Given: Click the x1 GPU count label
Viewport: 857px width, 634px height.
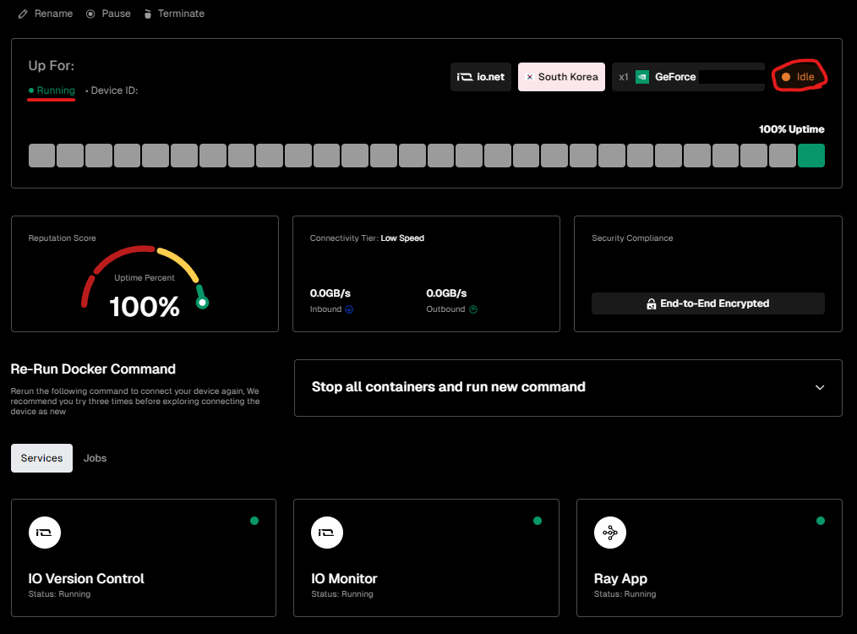Looking at the screenshot, I should (x=624, y=77).
